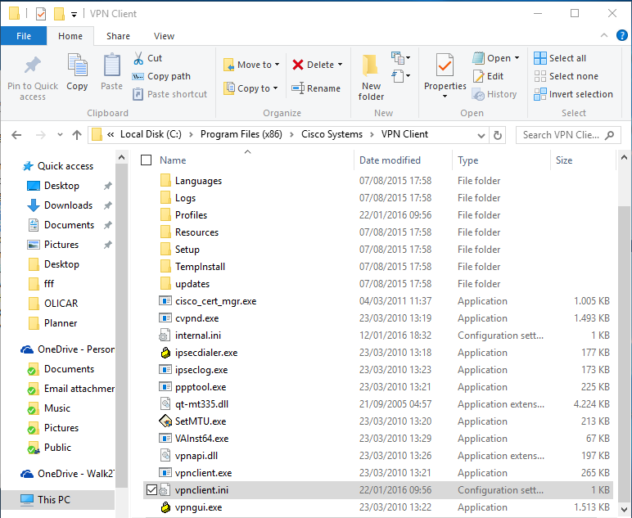Navigate to Program Files (x86) breadcrumb

[x=242, y=134]
